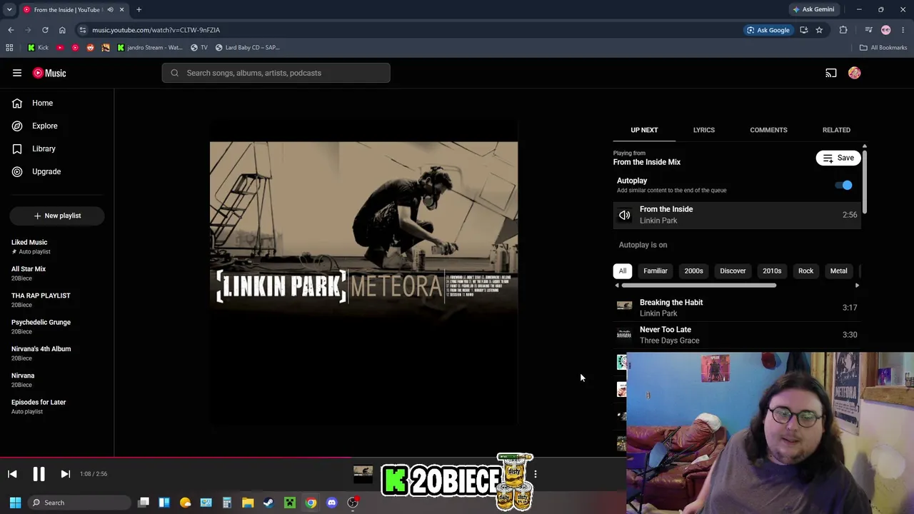Switch to the UP NEXT tab
Viewport: 914px width, 514px height.
[644, 130]
